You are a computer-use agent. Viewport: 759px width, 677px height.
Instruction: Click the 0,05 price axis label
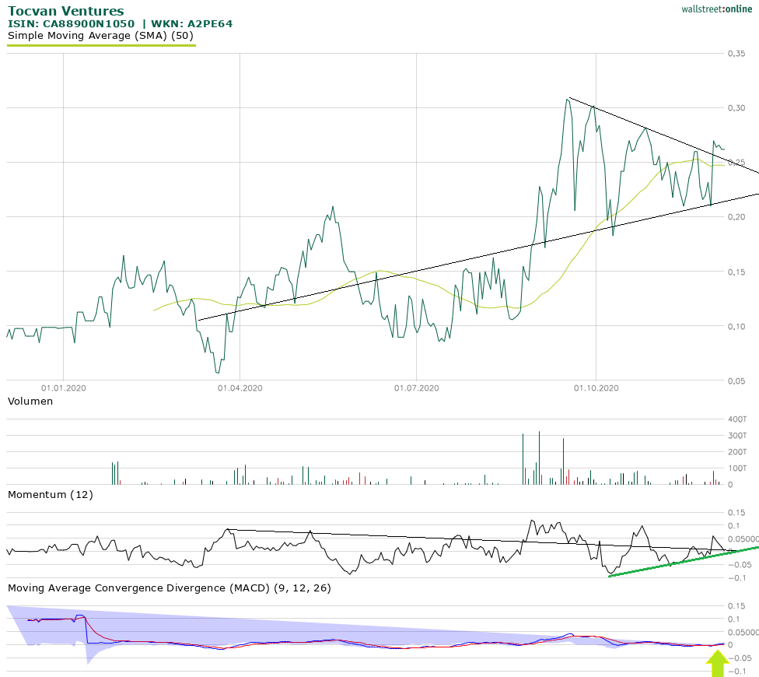[x=736, y=381]
